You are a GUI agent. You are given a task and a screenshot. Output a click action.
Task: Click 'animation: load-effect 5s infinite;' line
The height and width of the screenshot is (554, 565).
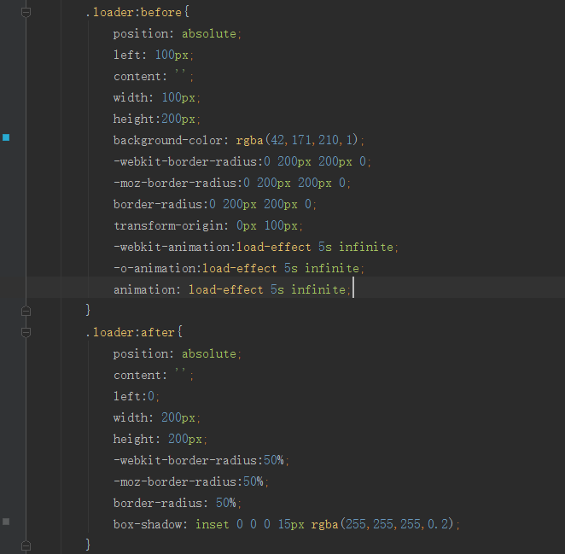[232, 289]
